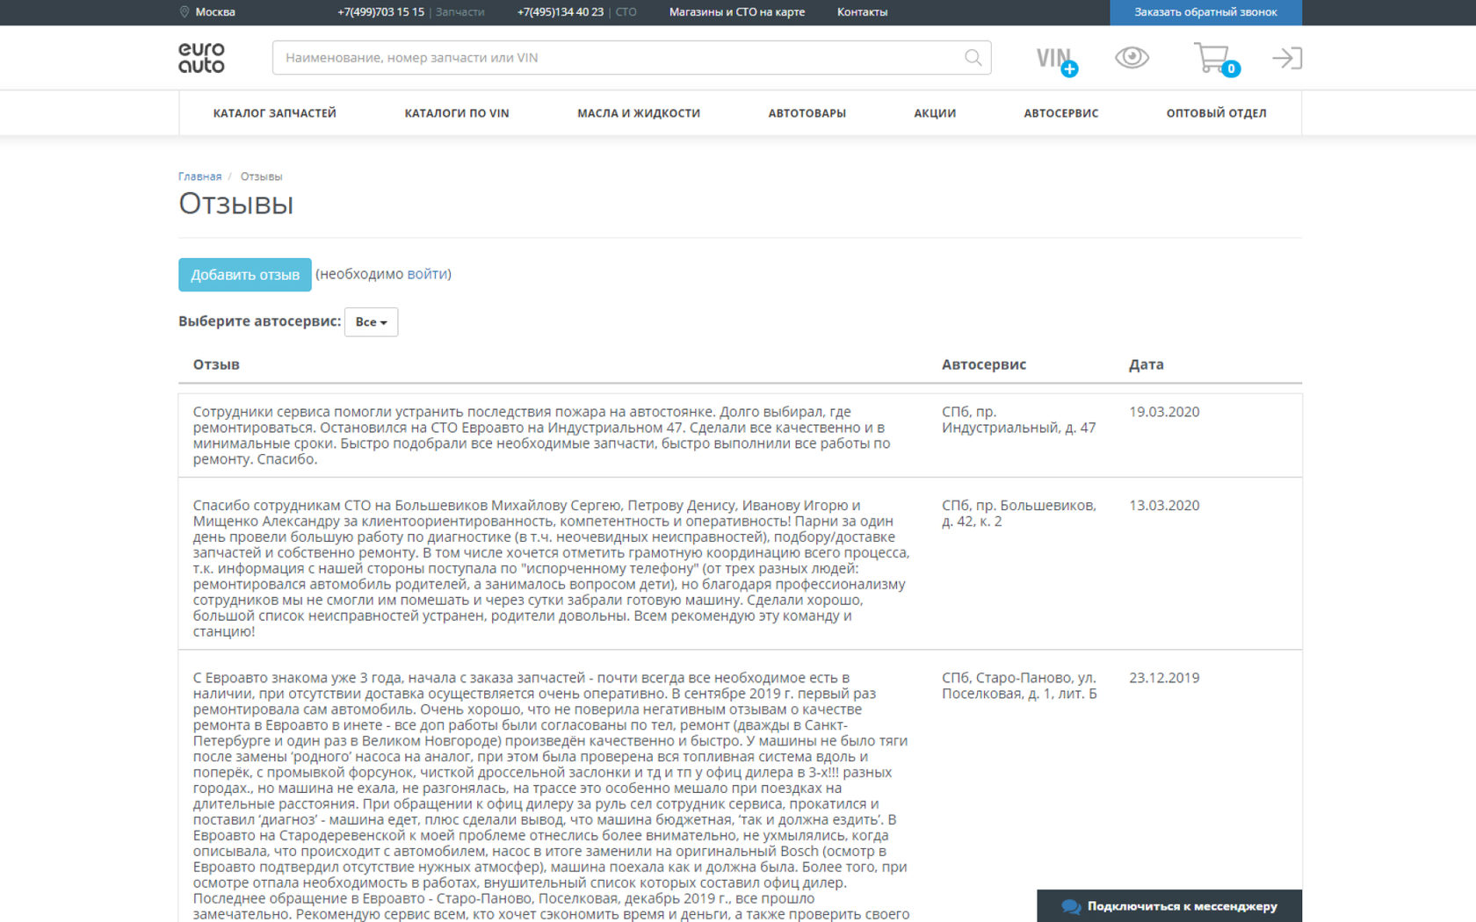Click the date 23.12.2019
The height and width of the screenshot is (922, 1476).
(1164, 678)
